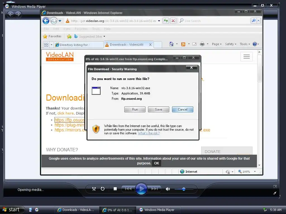This screenshot has width=286, height=214.
Task: Open the Print options dropdown arrow
Action: (x=208, y=44)
